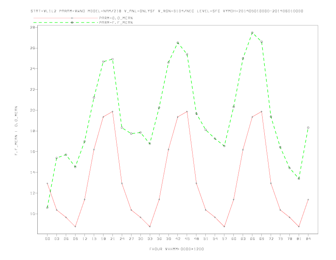Click x-axis tick label 24
The image size is (336, 260).
[x=122, y=239]
